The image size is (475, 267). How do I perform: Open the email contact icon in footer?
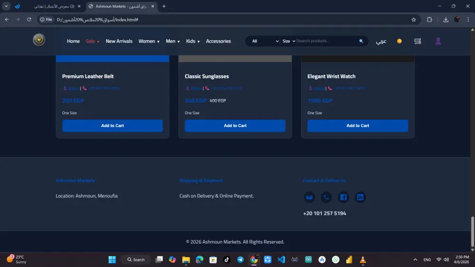click(x=309, y=197)
